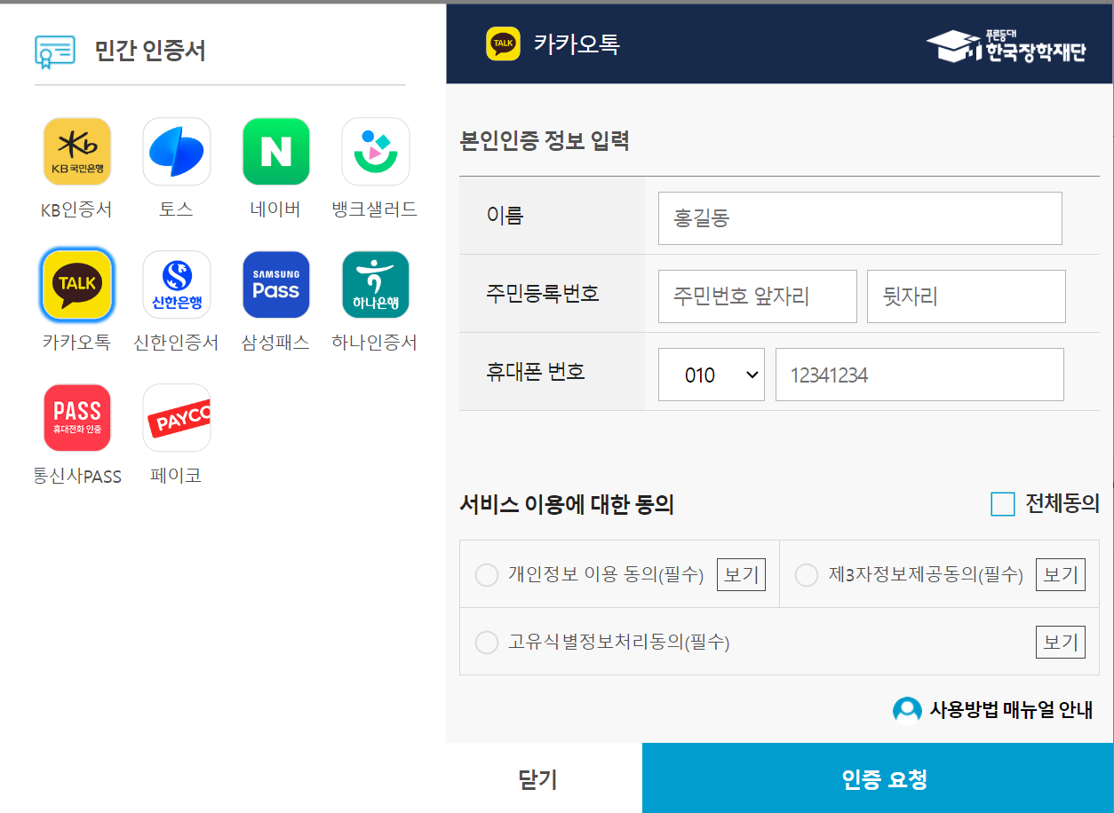Click the 카카오톡 title text in the header

tap(577, 43)
